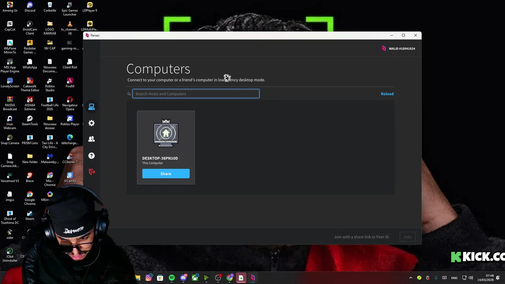Select the Discord desktop shortcut
The image size is (505, 284).
[30, 7]
